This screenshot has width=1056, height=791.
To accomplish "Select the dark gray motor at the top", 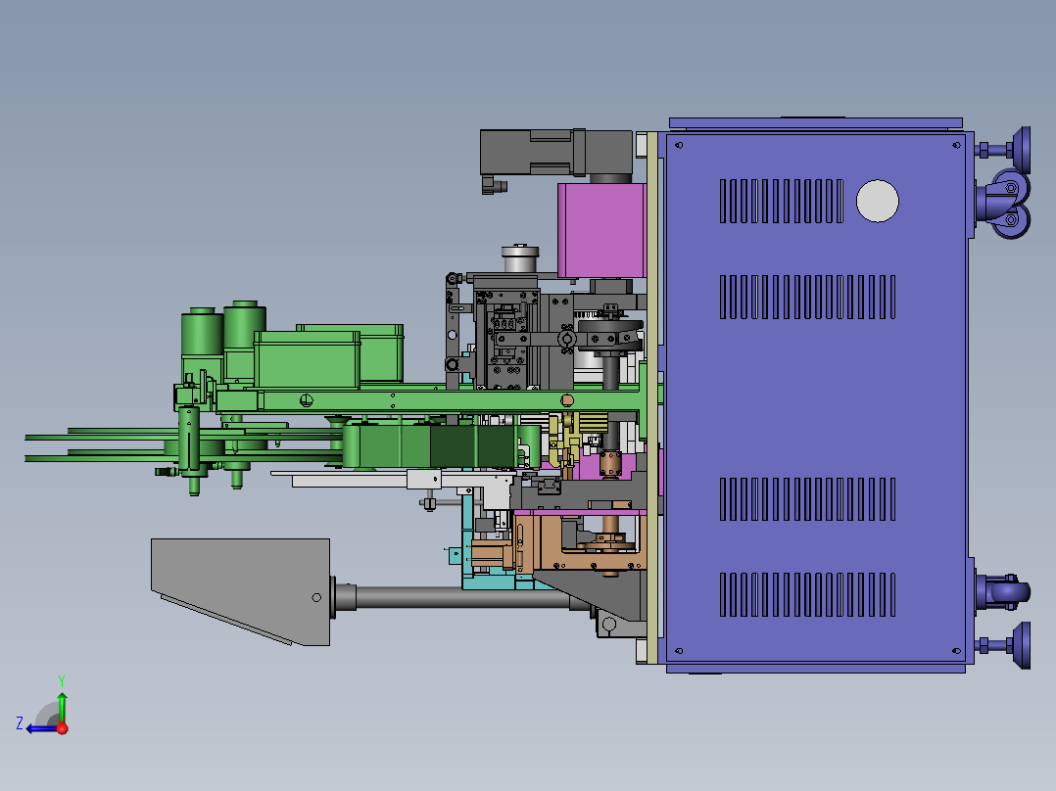I will click(555, 152).
